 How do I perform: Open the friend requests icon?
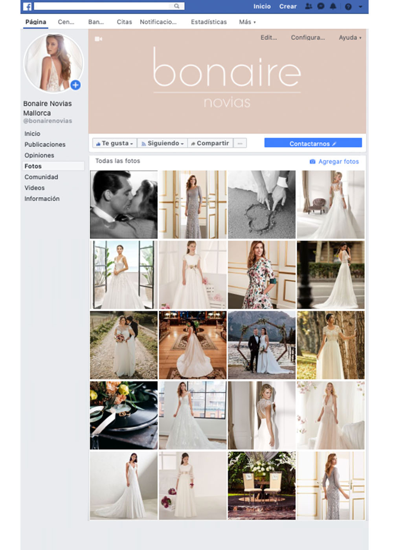(309, 6)
